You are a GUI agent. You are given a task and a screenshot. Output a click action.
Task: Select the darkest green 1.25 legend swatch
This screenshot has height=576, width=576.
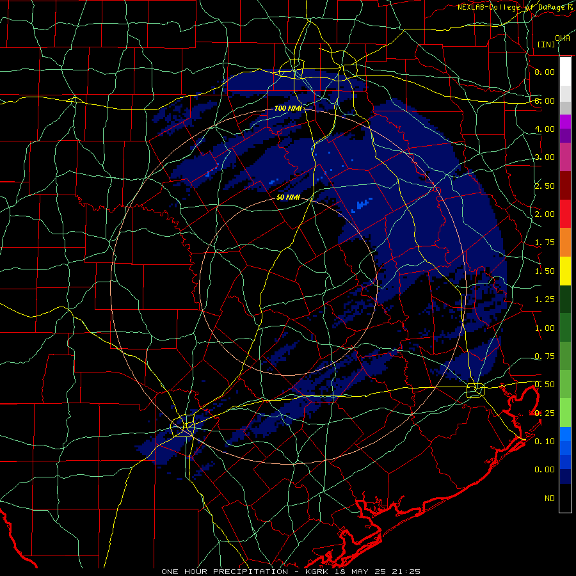pos(565,299)
